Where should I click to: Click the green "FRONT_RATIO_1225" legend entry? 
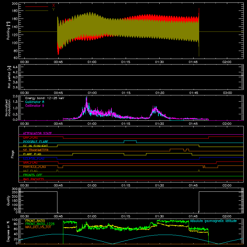pos(40,224)
